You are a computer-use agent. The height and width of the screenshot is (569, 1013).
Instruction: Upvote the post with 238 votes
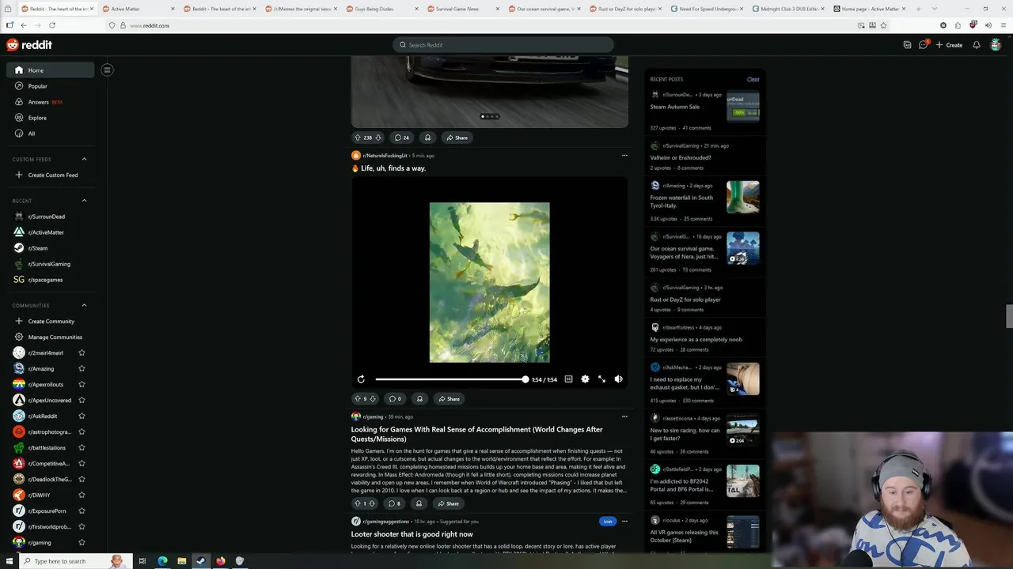pyautogui.click(x=357, y=138)
